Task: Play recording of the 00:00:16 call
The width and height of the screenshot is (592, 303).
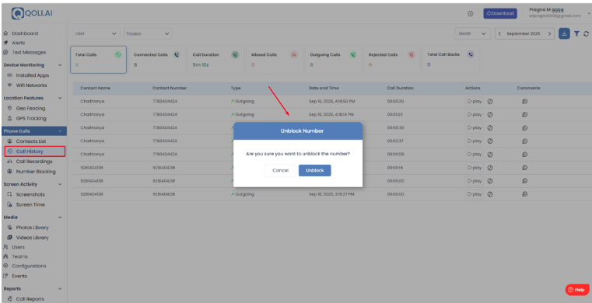Action: click(x=475, y=168)
